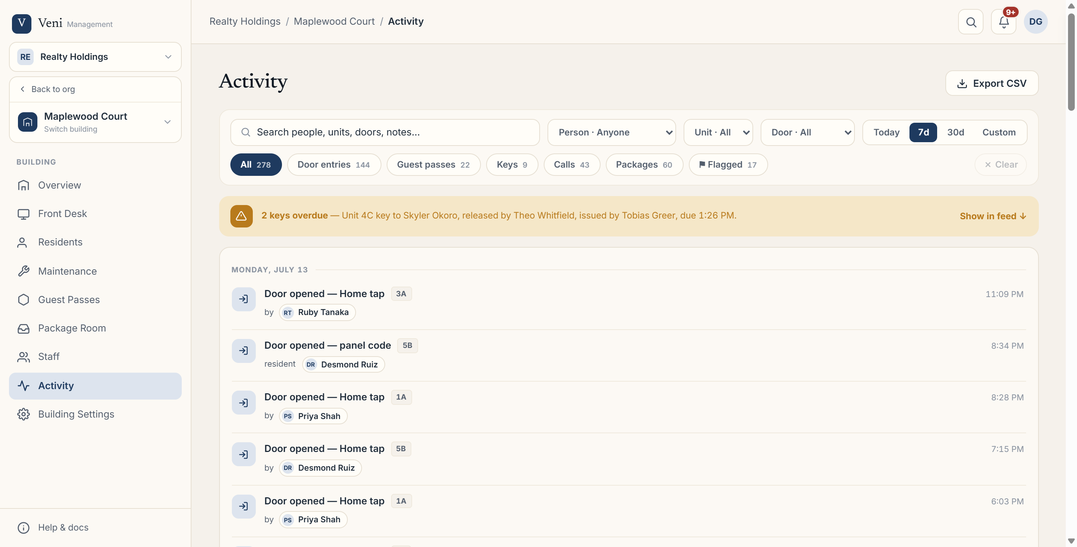Click Priya Shah chip on 8:28 PM event
The width and height of the screenshot is (1077, 547).
pyautogui.click(x=313, y=416)
